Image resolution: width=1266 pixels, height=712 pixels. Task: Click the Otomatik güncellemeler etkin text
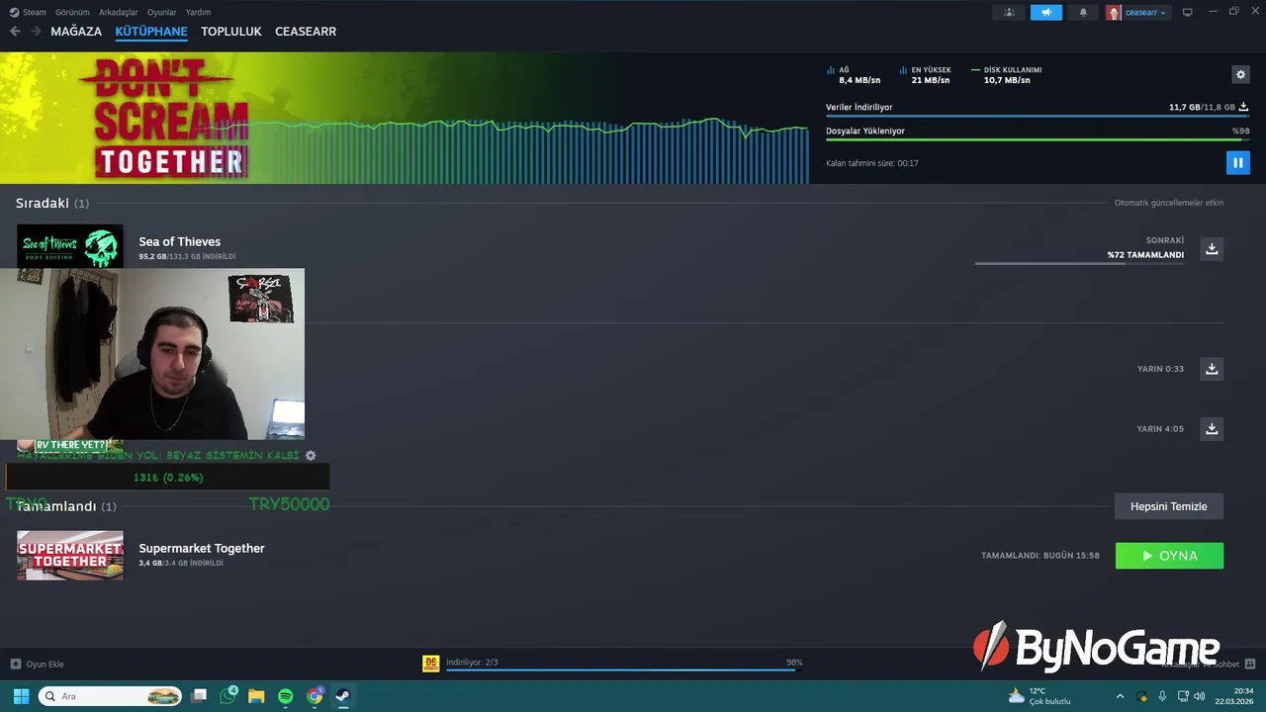pyautogui.click(x=1169, y=203)
